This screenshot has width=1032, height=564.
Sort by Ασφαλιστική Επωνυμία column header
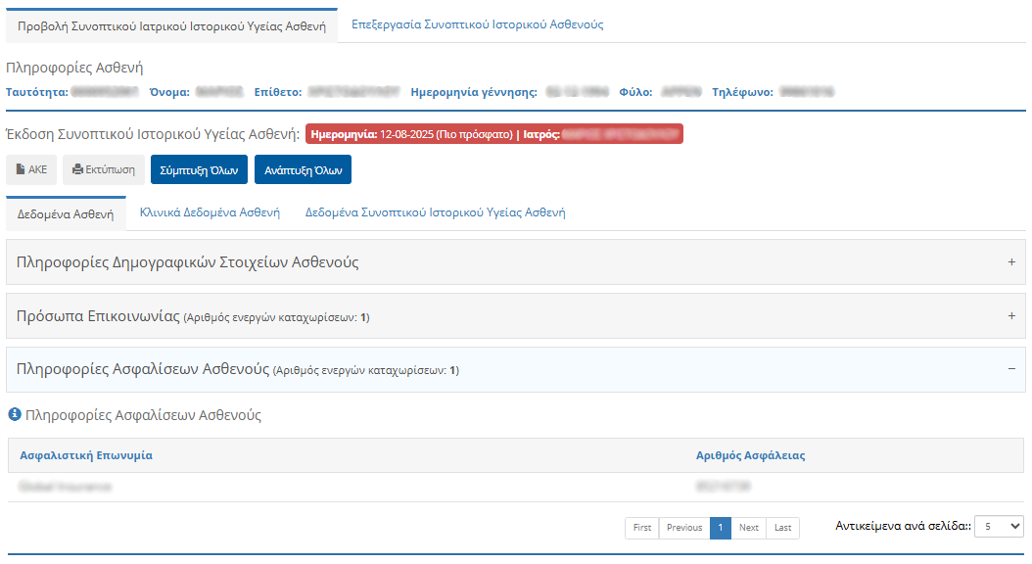86,455
